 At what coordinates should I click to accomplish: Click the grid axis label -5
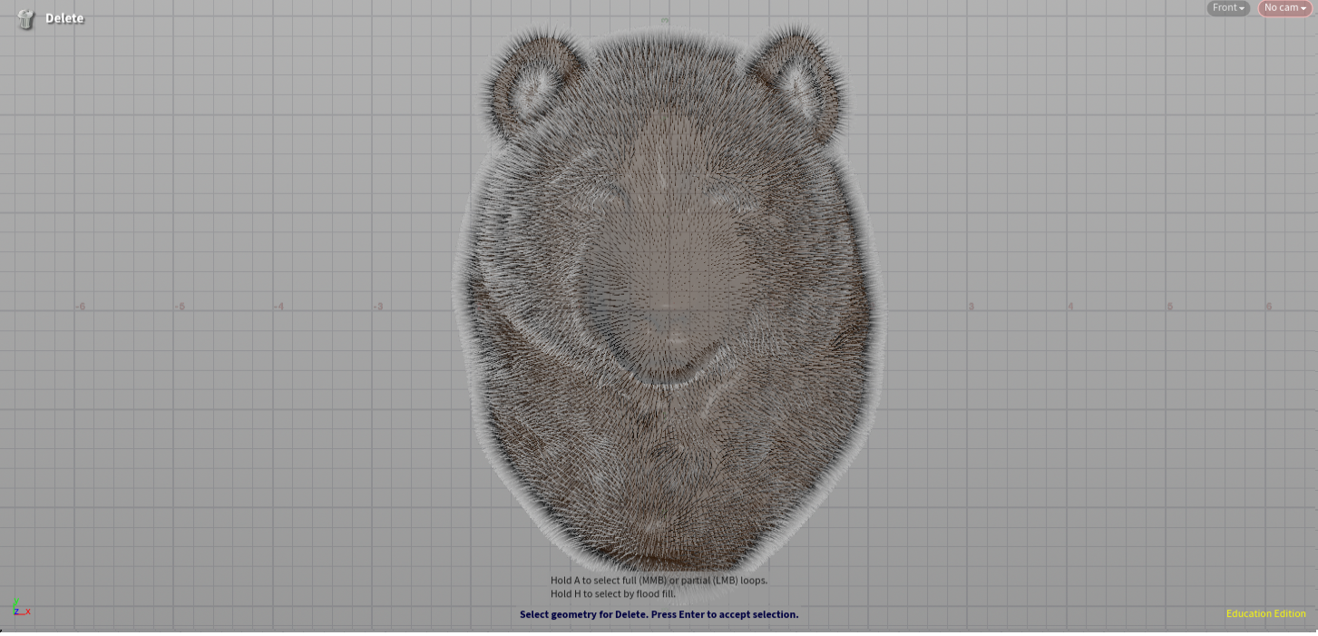point(180,308)
